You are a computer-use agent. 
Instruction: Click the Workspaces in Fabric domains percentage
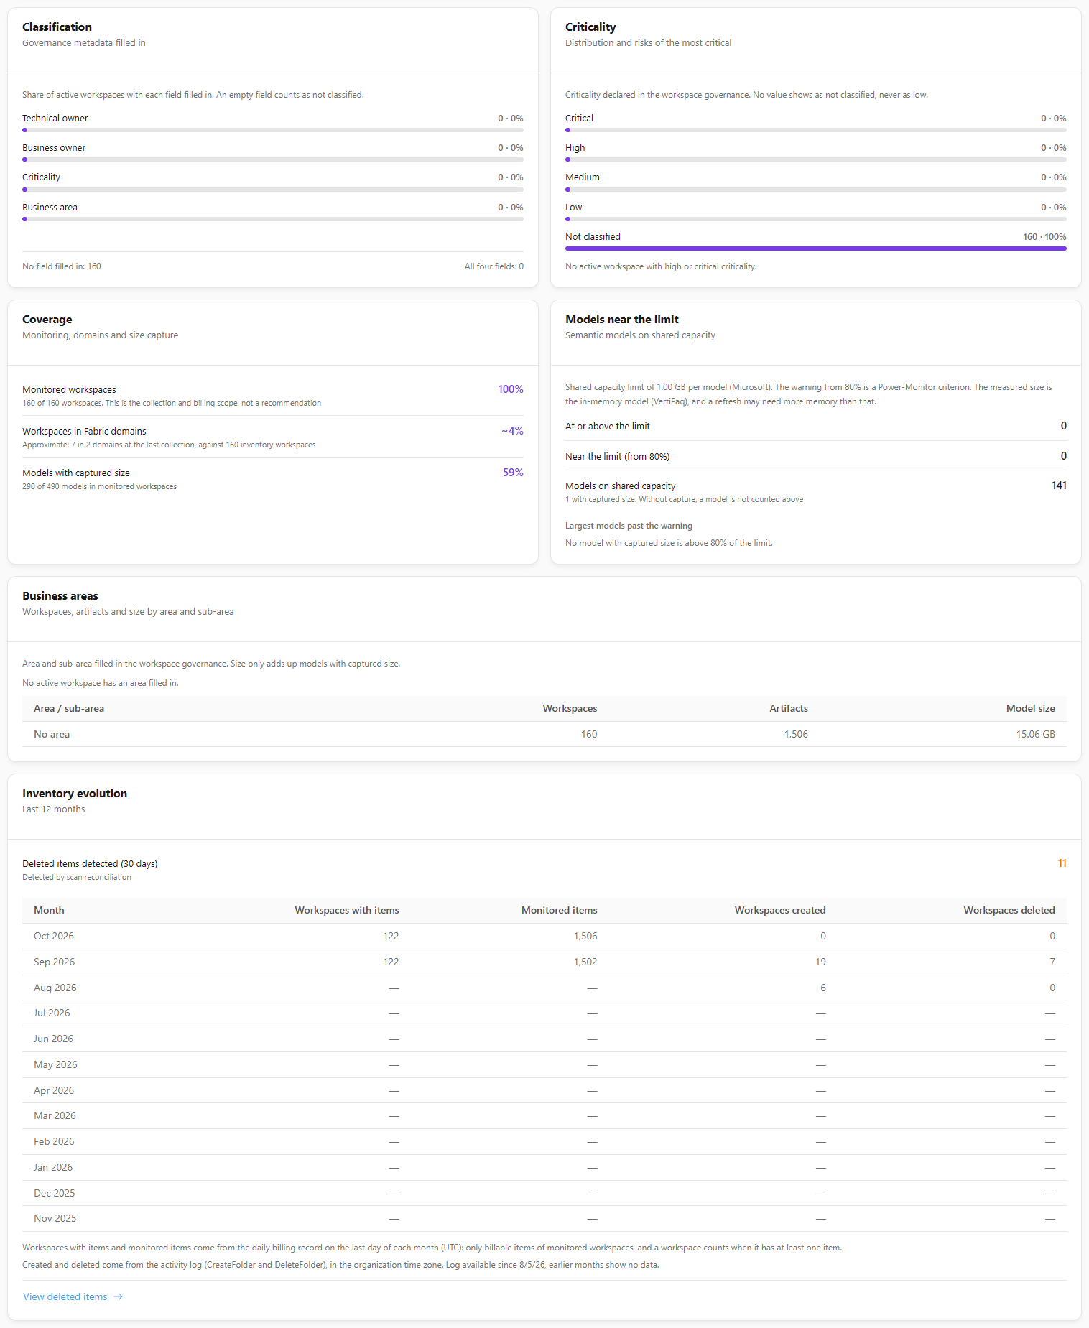click(x=512, y=431)
